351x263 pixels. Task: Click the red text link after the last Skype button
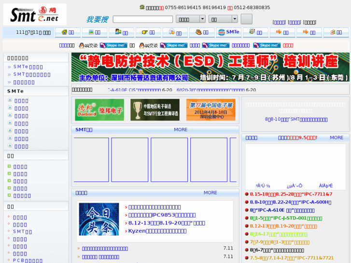[288, 45]
